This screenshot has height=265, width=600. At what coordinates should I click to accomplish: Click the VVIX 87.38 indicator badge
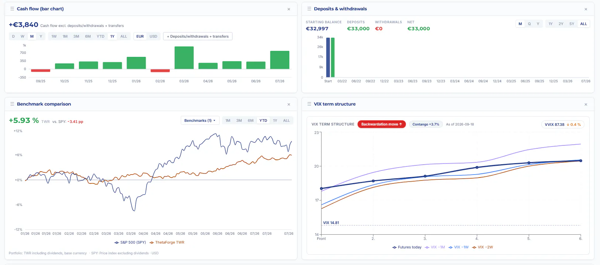(x=563, y=124)
